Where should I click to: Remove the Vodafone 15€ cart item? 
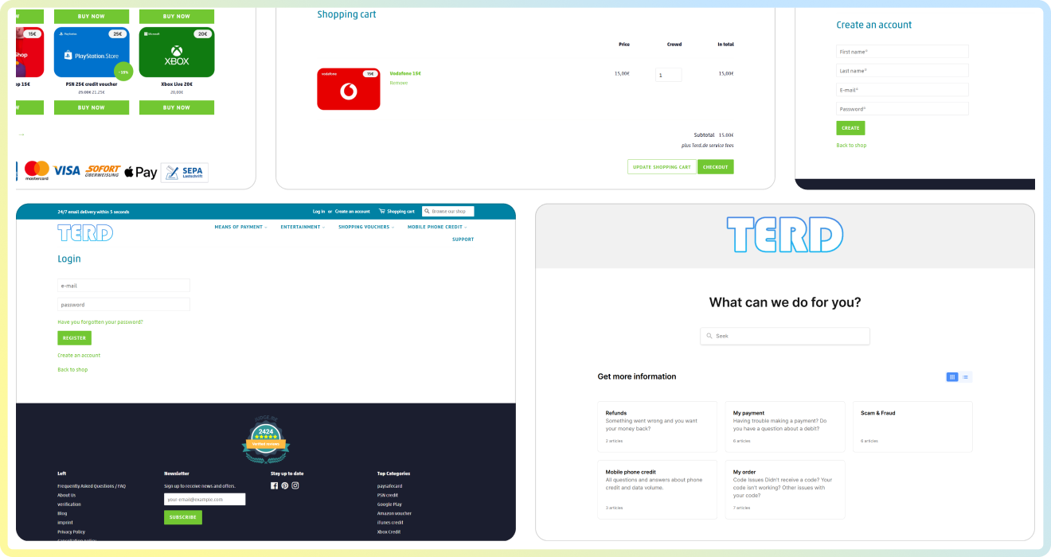(398, 83)
